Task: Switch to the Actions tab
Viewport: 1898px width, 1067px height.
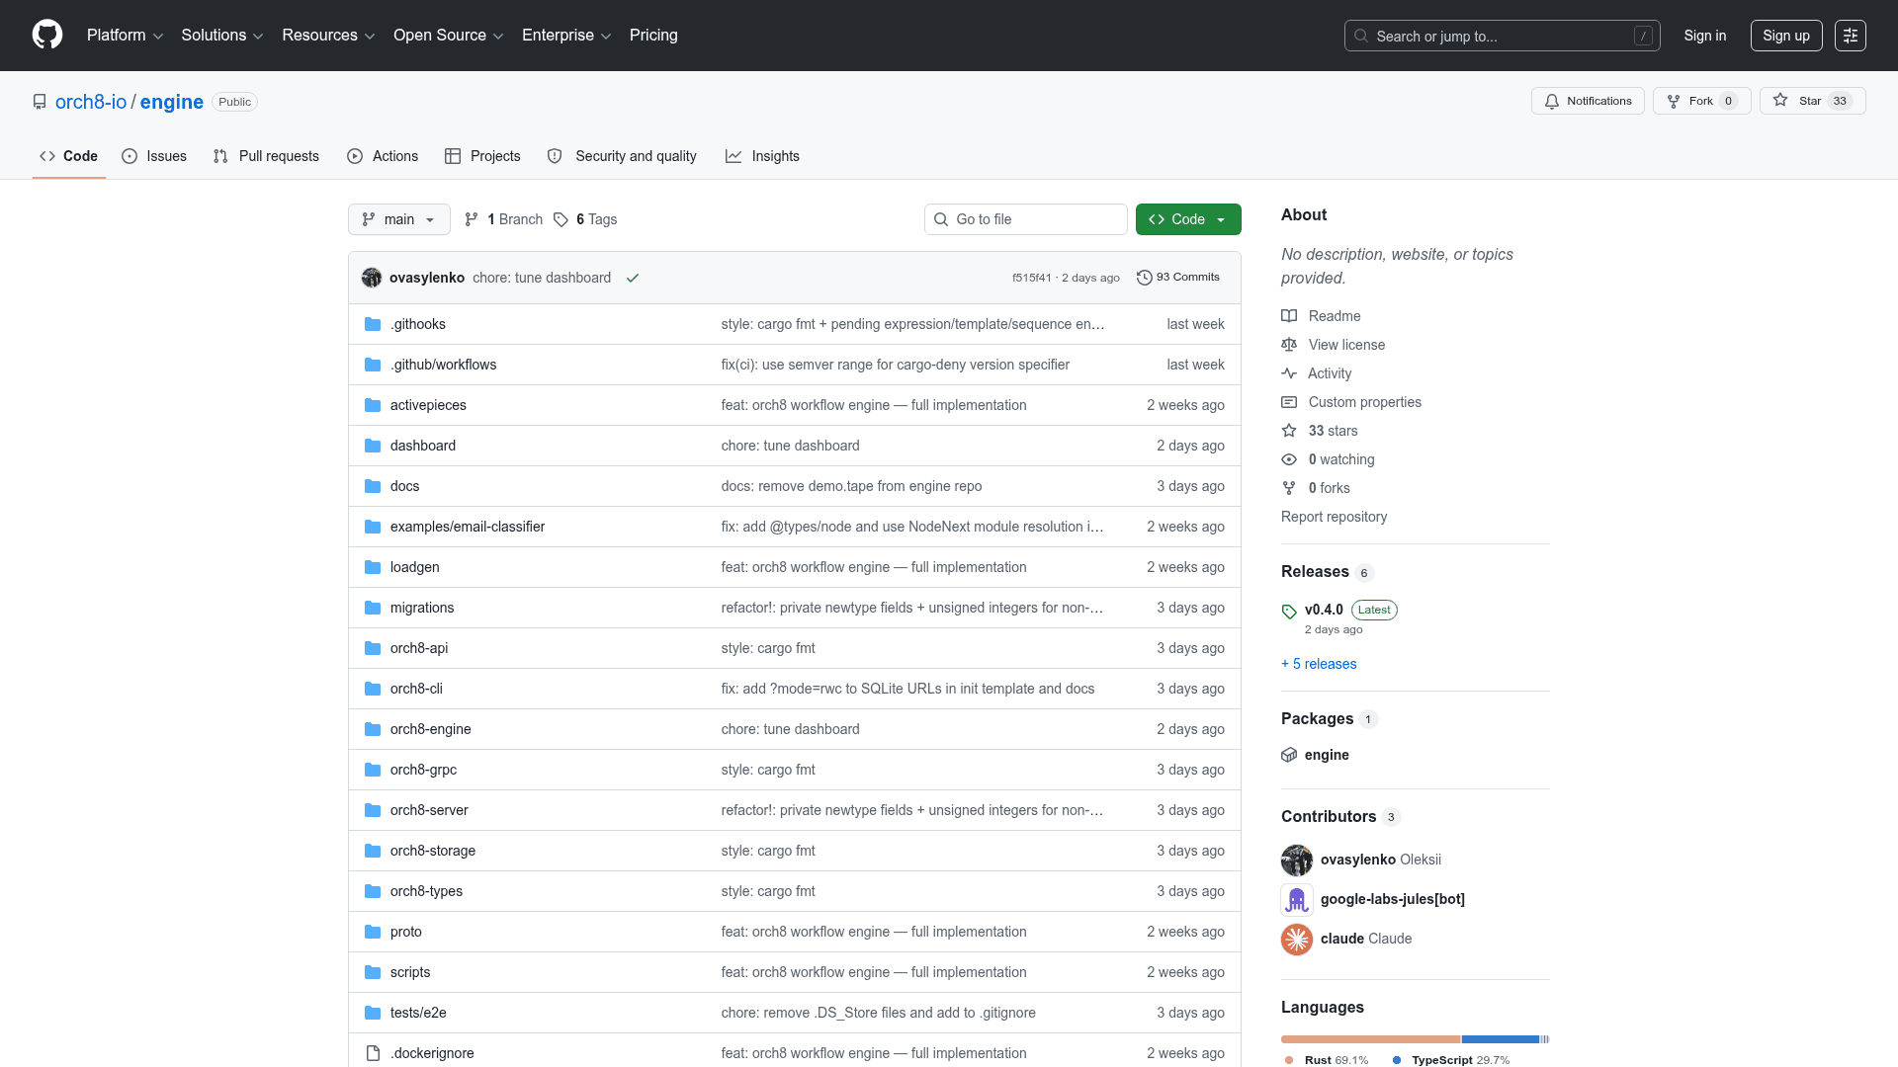Action: (x=384, y=156)
